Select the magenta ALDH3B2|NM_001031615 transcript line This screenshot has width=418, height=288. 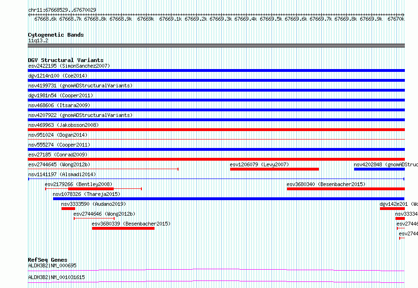point(216,281)
